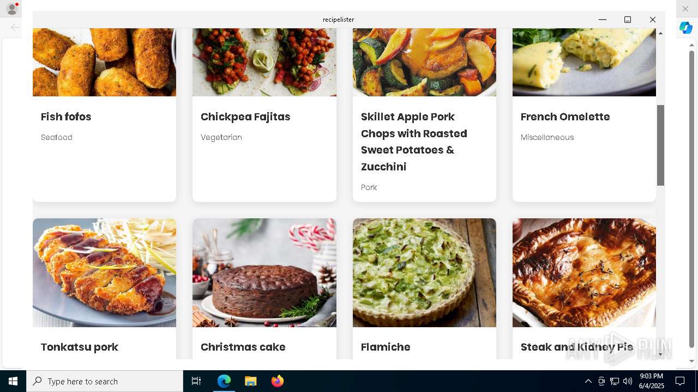Viewport: 698px width, 392px height.
Task: Click the Steak and Kidney Pie photo
Action: [584, 273]
